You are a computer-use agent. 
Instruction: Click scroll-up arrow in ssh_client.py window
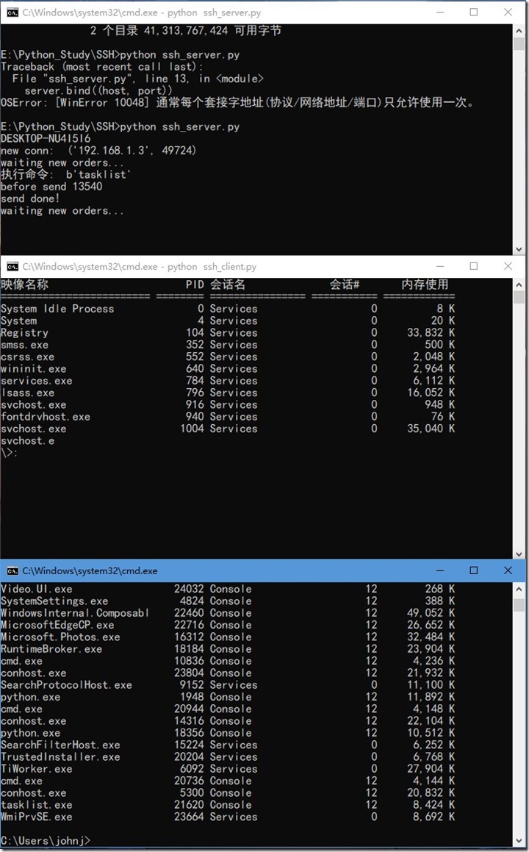tap(519, 284)
